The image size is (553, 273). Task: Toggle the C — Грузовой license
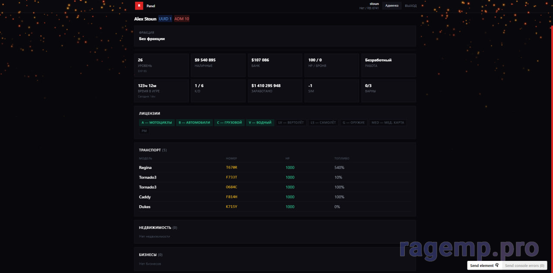229,123
